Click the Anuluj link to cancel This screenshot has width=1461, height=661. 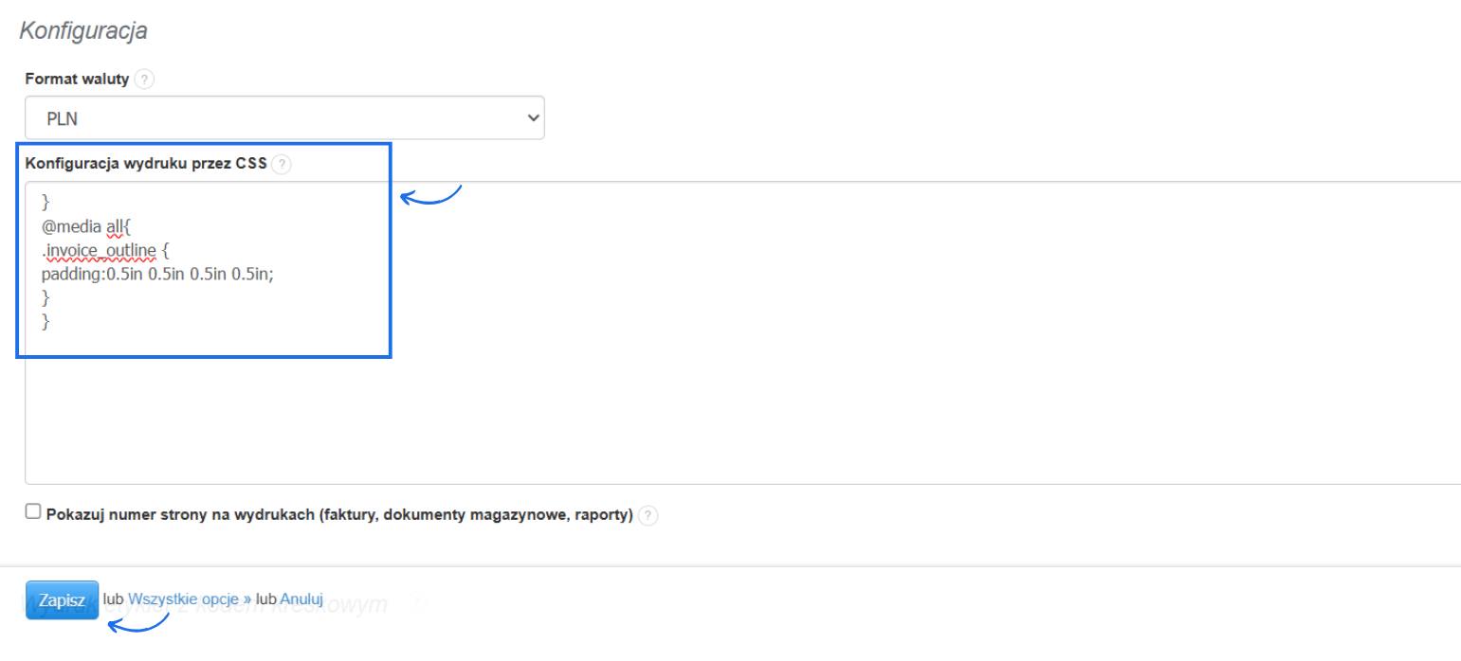(x=301, y=599)
